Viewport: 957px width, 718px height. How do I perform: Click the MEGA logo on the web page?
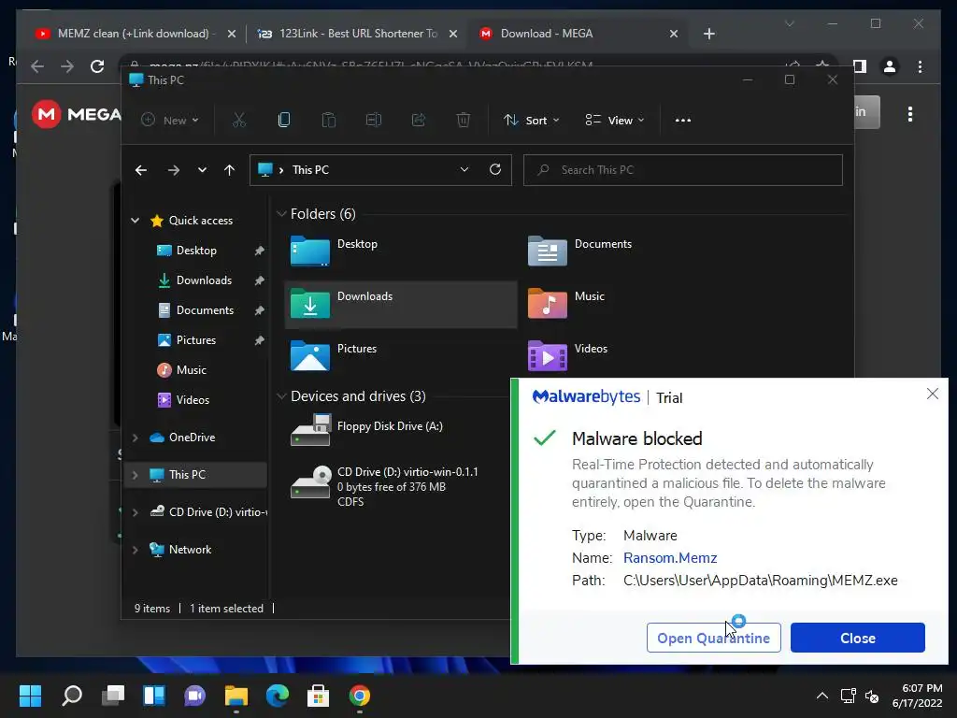pyautogui.click(x=77, y=114)
